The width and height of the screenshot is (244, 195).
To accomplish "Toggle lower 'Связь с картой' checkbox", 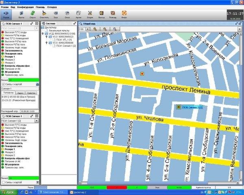I will click(x=4, y=182).
